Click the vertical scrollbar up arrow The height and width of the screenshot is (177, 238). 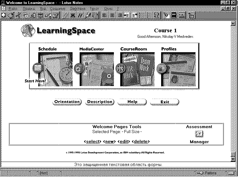(233, 23)
